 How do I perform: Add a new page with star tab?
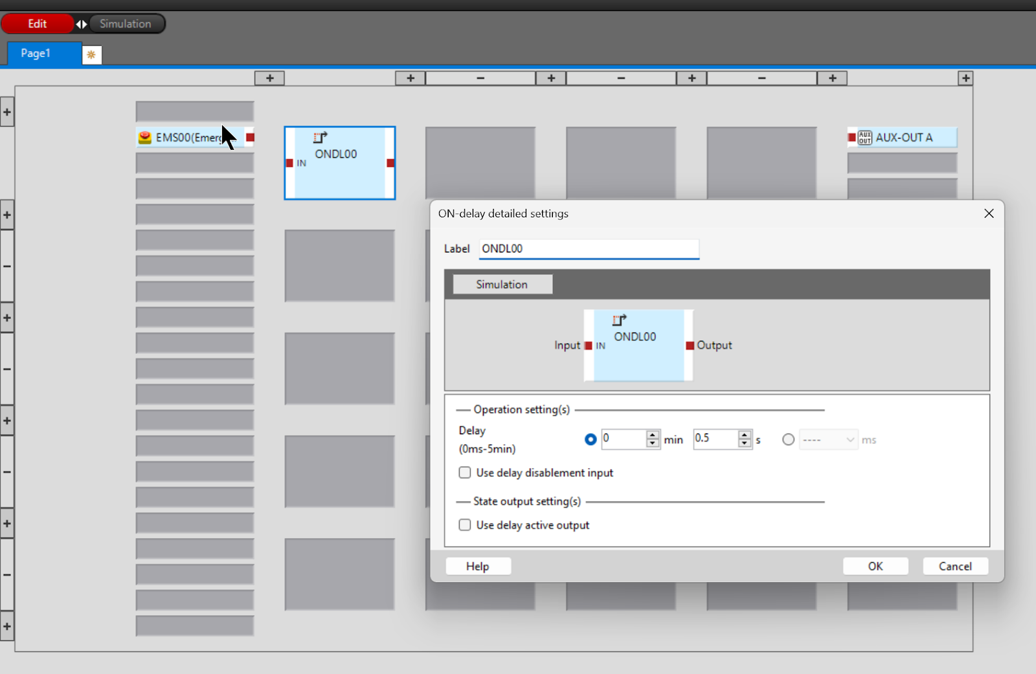click(92, 55)
